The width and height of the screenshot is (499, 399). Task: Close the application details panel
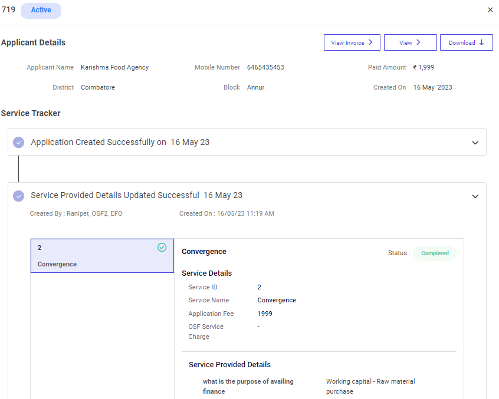coord(490,10)
